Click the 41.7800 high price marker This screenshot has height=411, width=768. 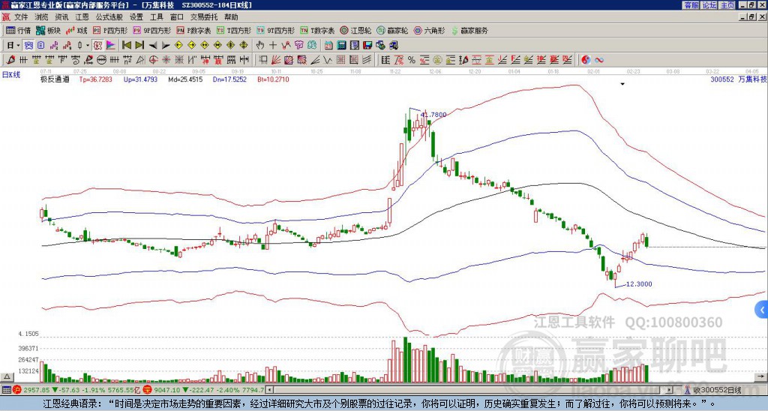tap(433, 115)
